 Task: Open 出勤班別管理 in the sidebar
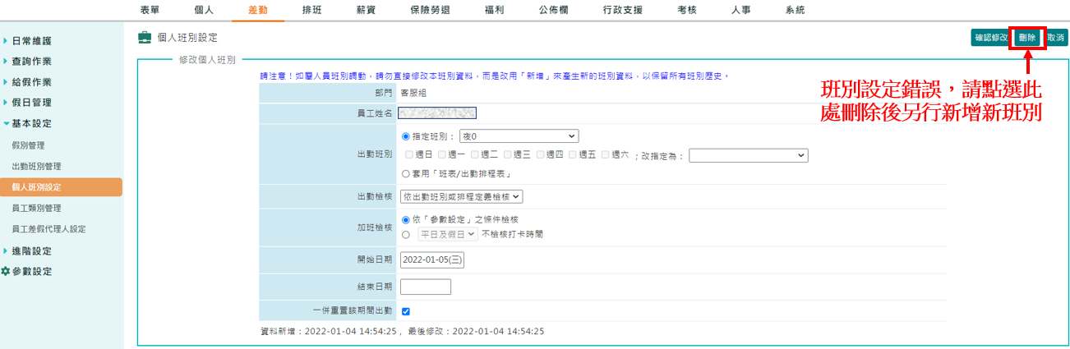coord(36,167)
